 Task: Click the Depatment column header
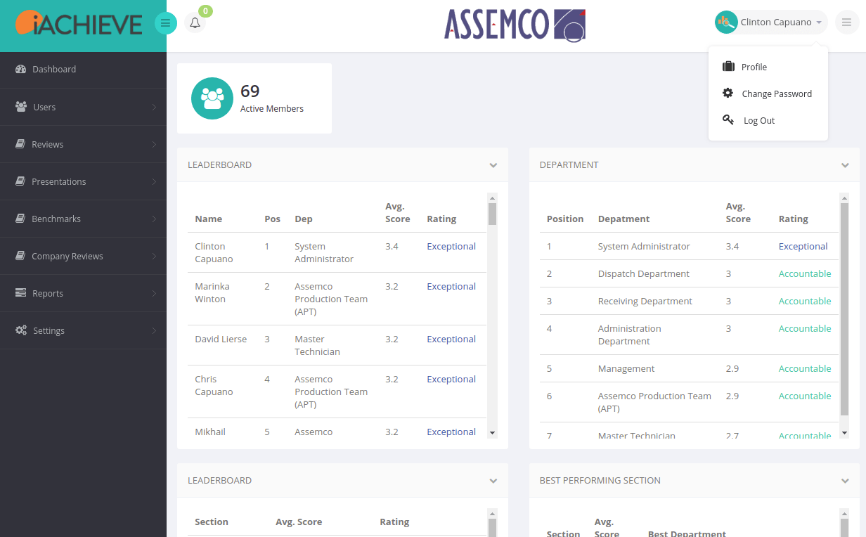tap(624, 219)
